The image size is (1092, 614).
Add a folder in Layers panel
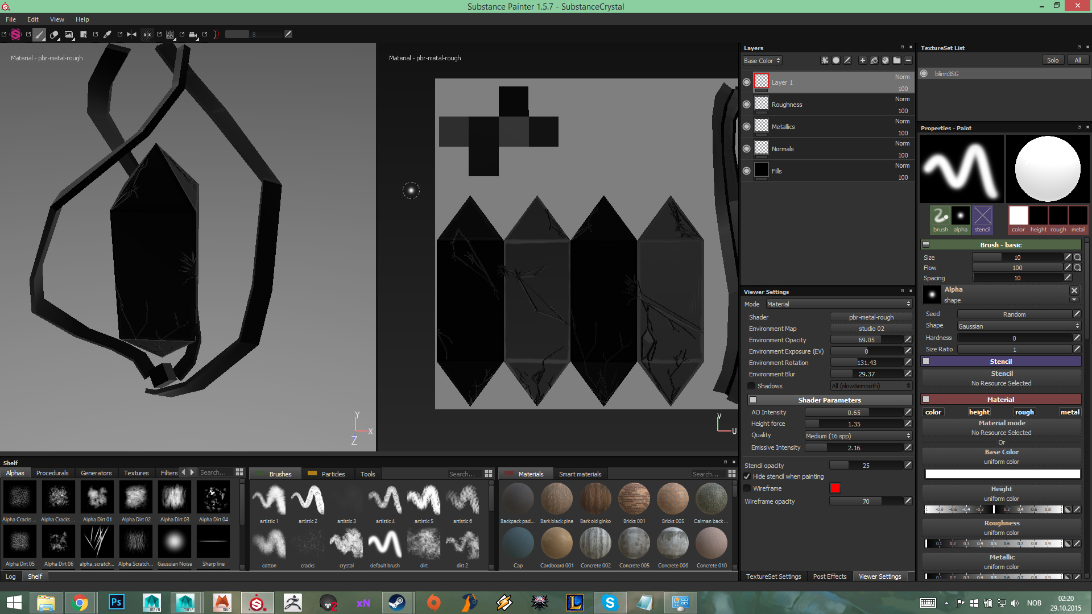coord(897,60)
